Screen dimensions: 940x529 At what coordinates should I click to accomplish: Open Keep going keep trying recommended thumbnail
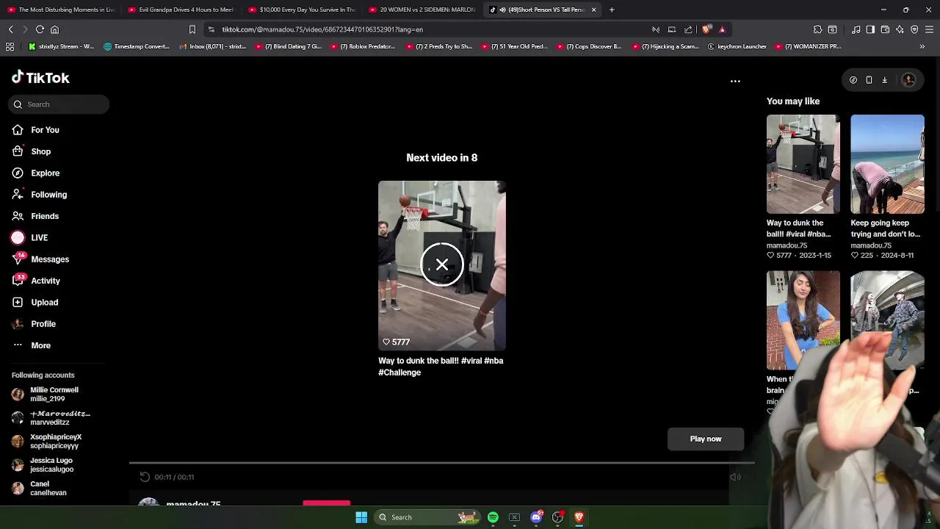point(887,164)
